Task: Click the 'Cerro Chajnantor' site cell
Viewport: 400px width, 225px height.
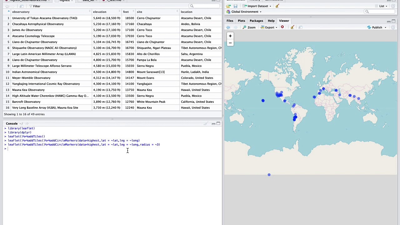Action: tap(157, 18)
